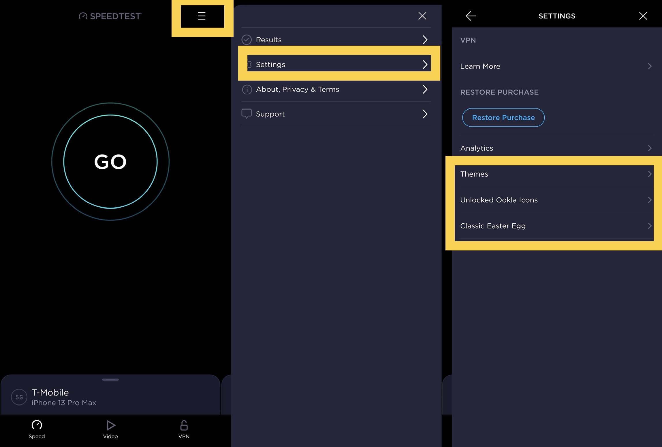
Task: Start the test with GO button
Action: pyautogui.click(x=110, y=161)
